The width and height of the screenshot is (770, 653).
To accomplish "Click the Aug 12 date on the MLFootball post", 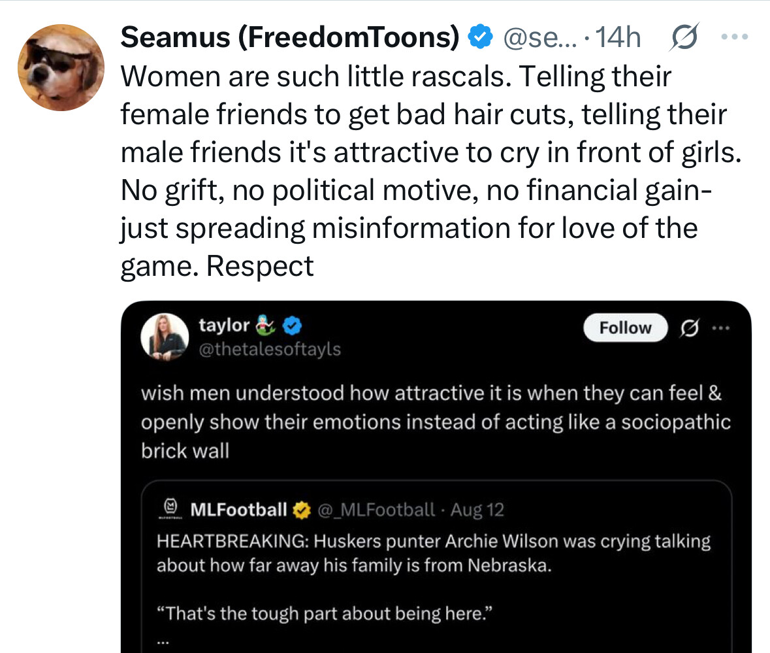I will [477, 510].
